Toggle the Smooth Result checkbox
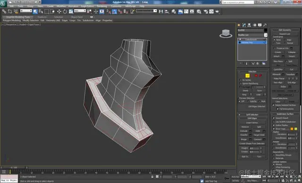This screenshot has width=302, height=183. pyautogui.click(x=274, y=118)
